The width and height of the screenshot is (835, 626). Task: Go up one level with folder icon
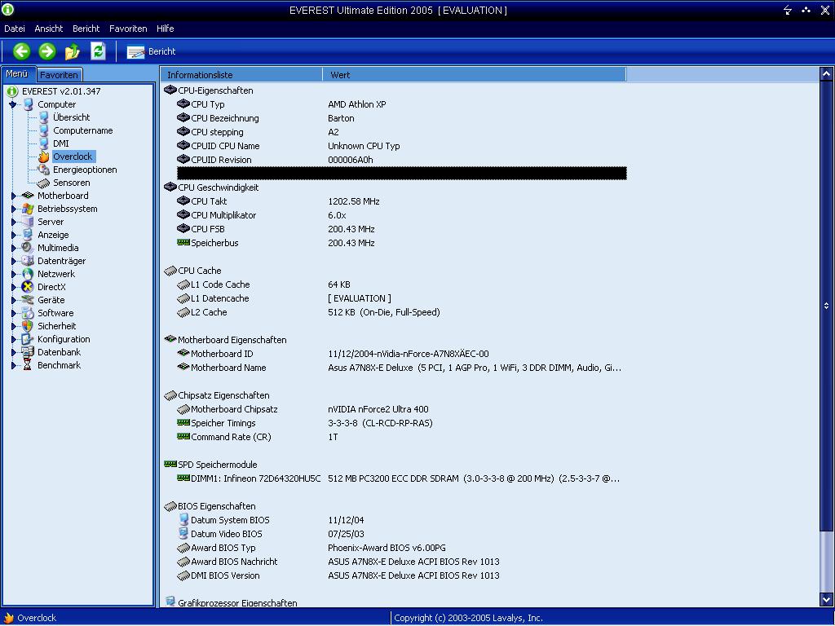tap(72, 51)
